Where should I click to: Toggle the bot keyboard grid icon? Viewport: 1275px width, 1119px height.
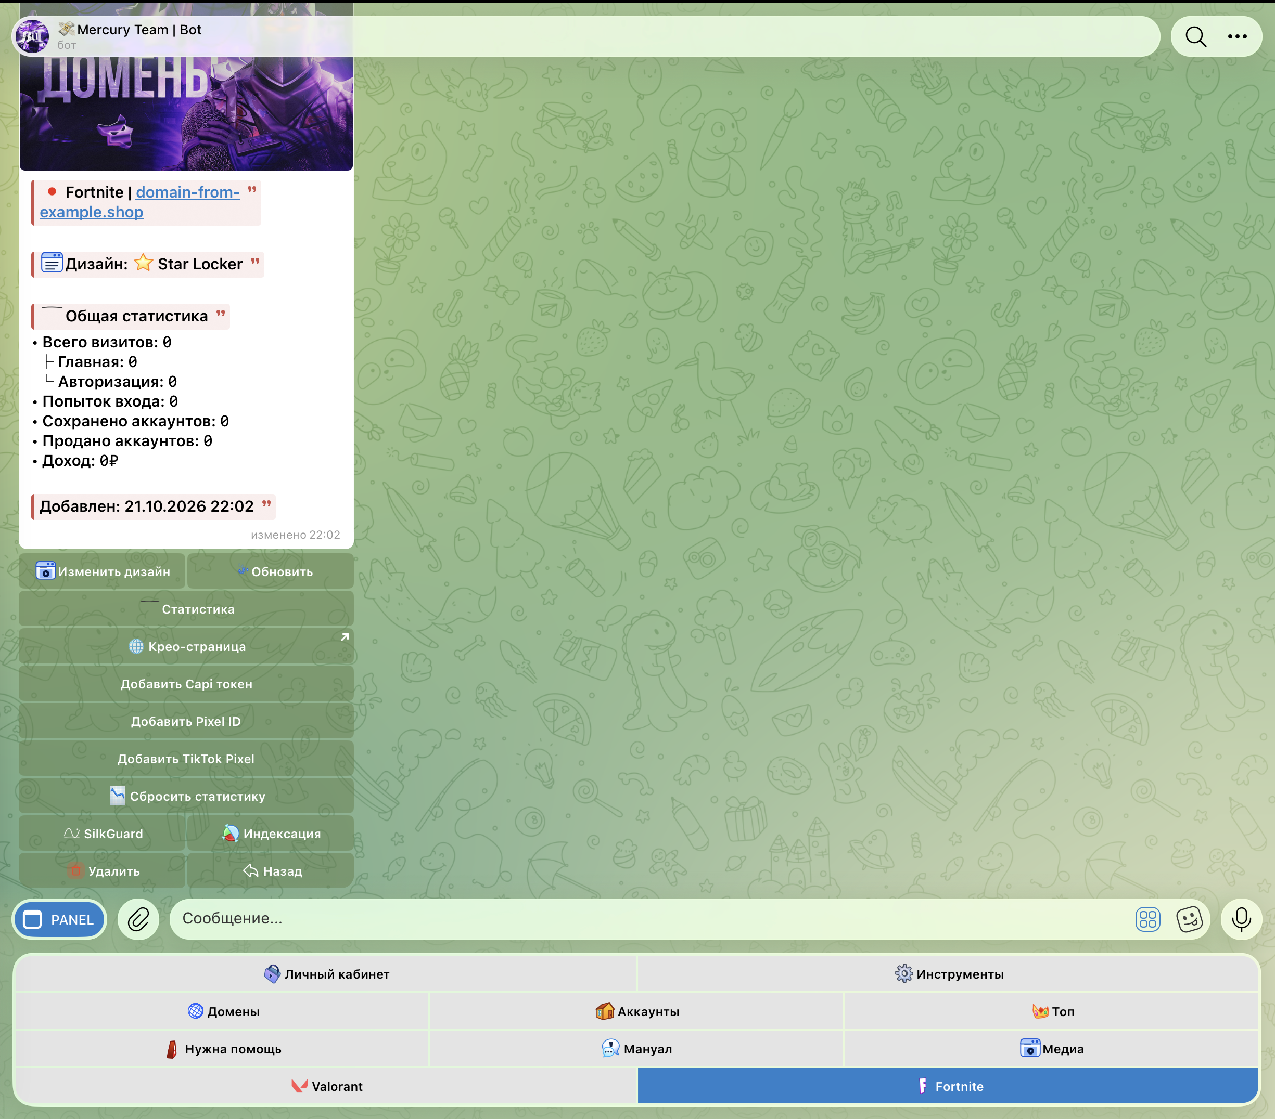click(x=1147, y=919)
